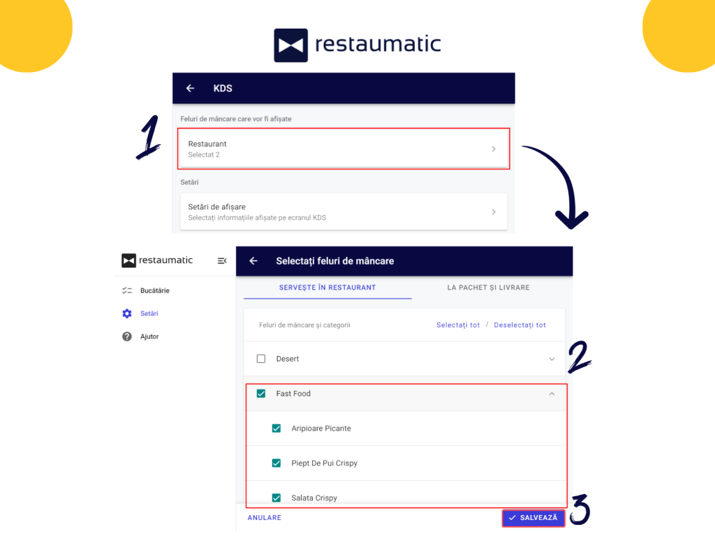
Task: Expand the Desert category
Action: click(552, 359)
